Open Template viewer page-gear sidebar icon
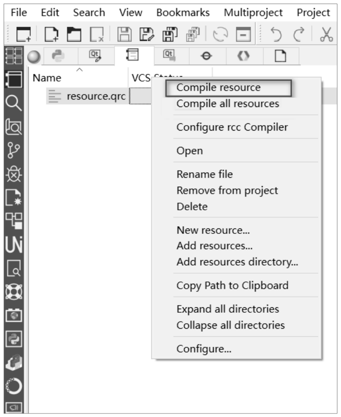The width and height of the screenshot is (341, 417). pos(14,197)
